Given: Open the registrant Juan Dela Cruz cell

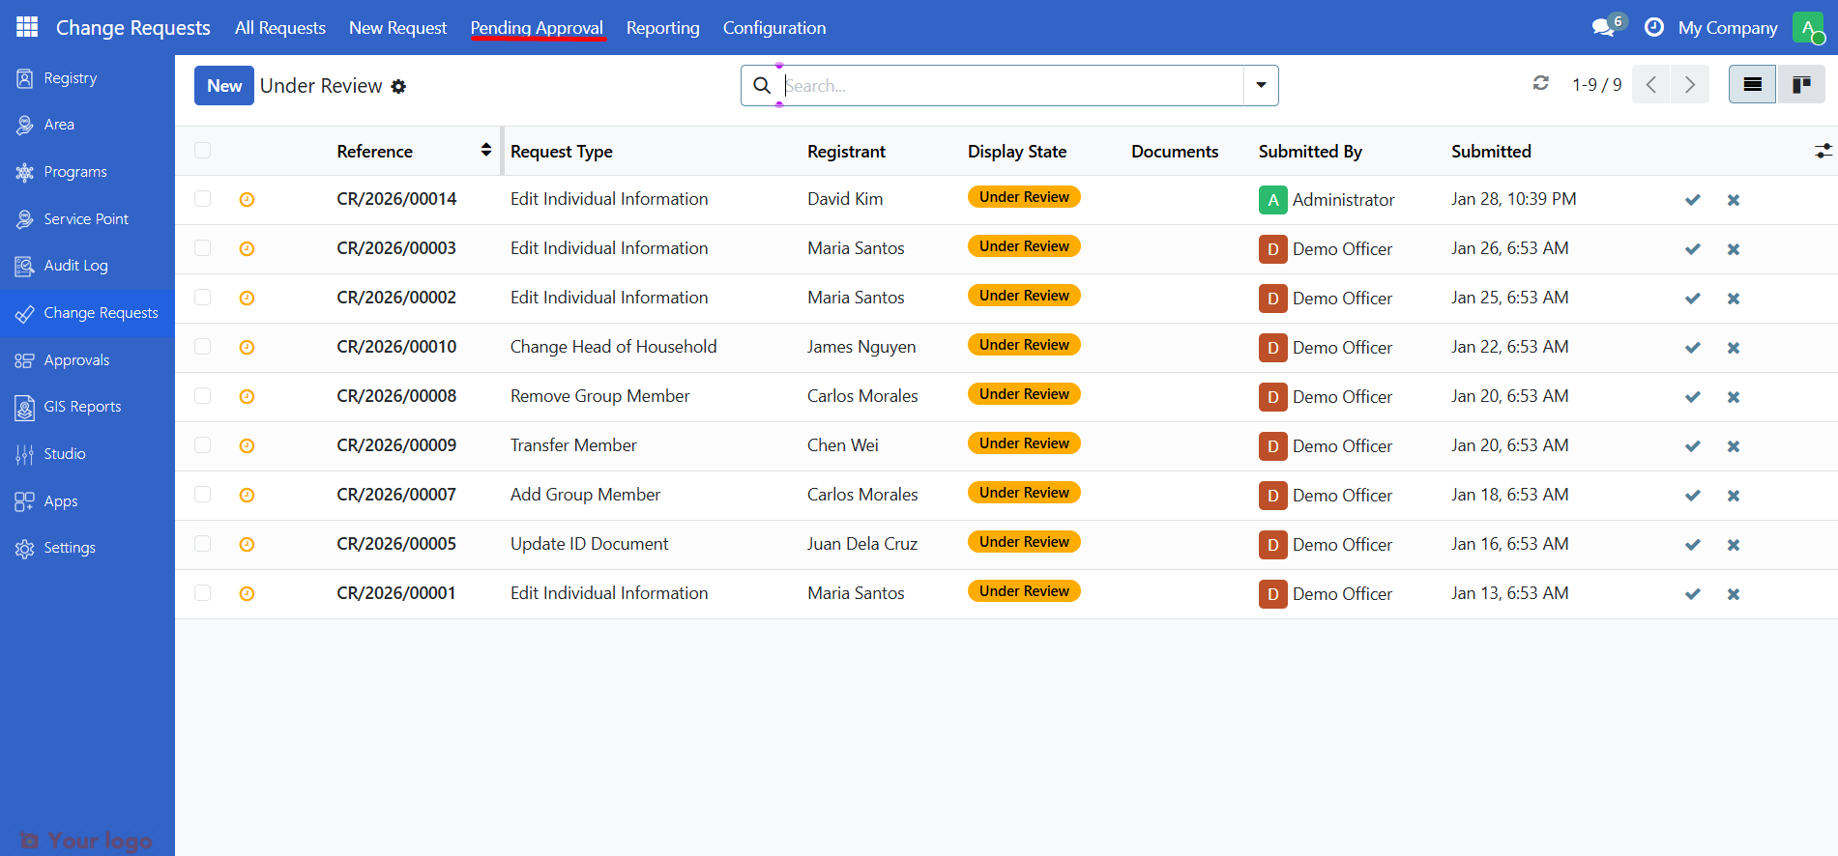Looking at the screenshot, I should [862, 544].
